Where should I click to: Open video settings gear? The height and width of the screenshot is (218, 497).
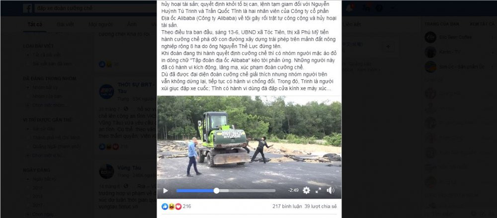tap(306, 190)
